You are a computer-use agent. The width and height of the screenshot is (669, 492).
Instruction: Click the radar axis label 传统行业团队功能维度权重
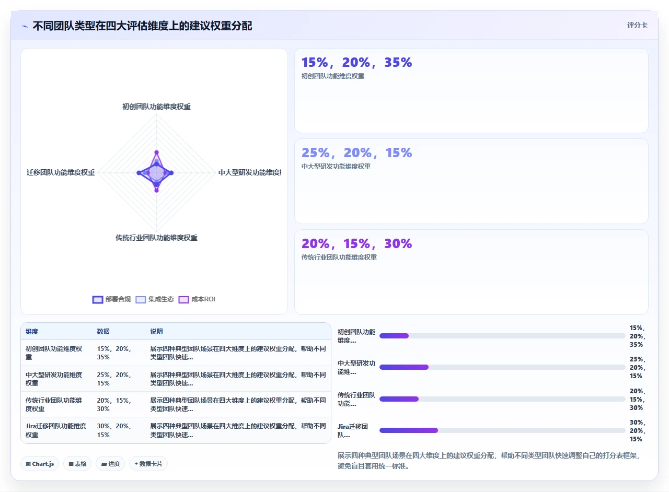156,238
